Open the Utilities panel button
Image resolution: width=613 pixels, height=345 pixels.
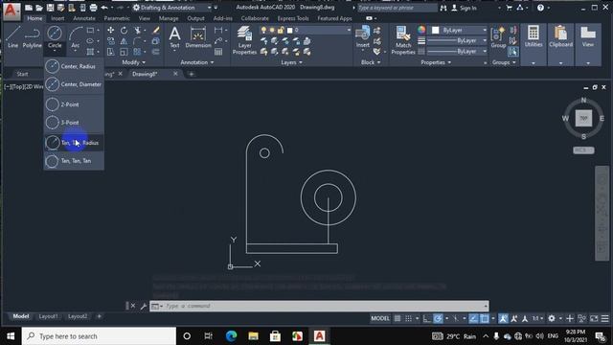click(x=534, y=45)
